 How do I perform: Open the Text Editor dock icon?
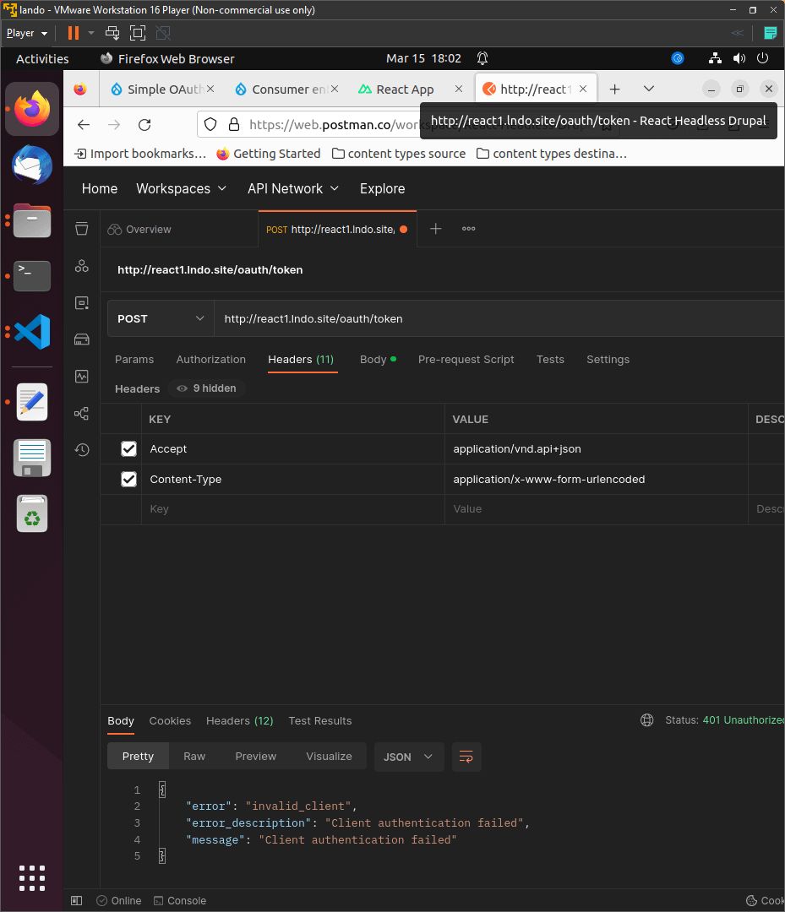coord(32,402)
